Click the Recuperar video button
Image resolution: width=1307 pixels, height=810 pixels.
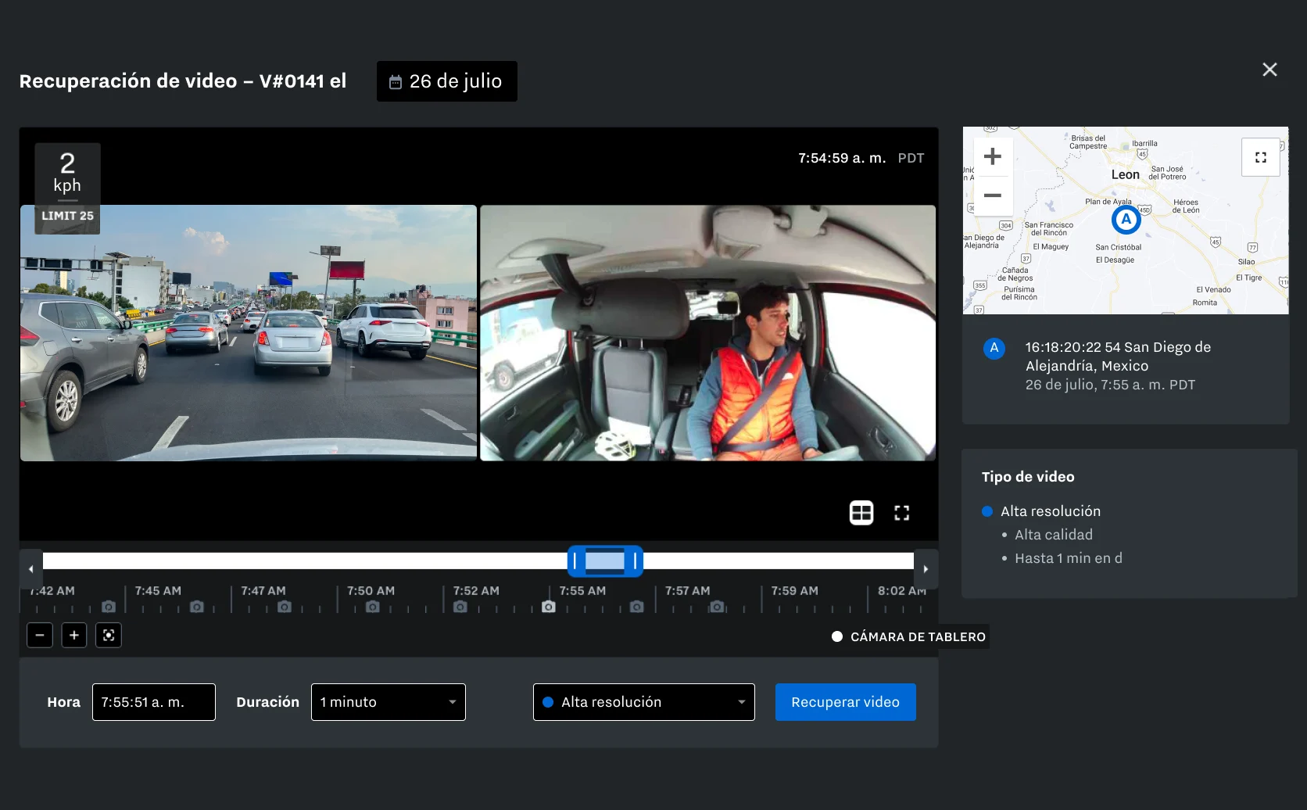coord(845,702)
